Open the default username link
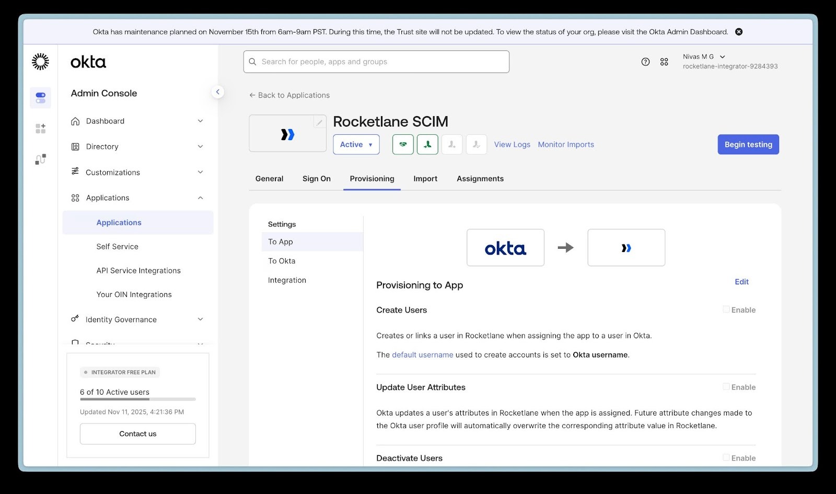The width and height of the screenshot is (836, 494). pyautogui.click(x=423, y=355)
